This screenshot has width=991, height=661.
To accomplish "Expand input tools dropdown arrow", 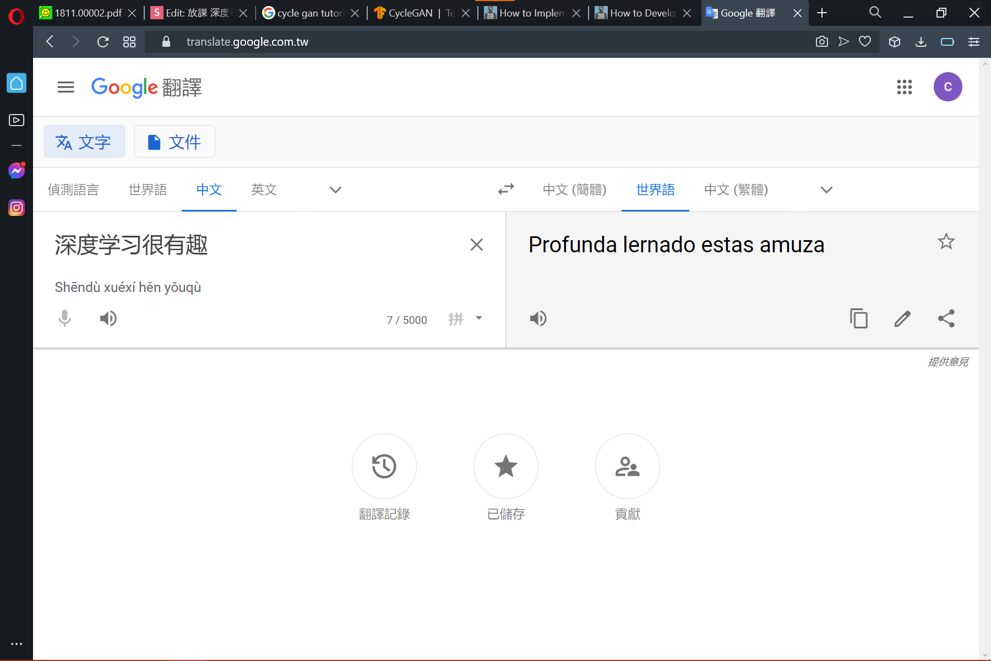I will point(479,318).
